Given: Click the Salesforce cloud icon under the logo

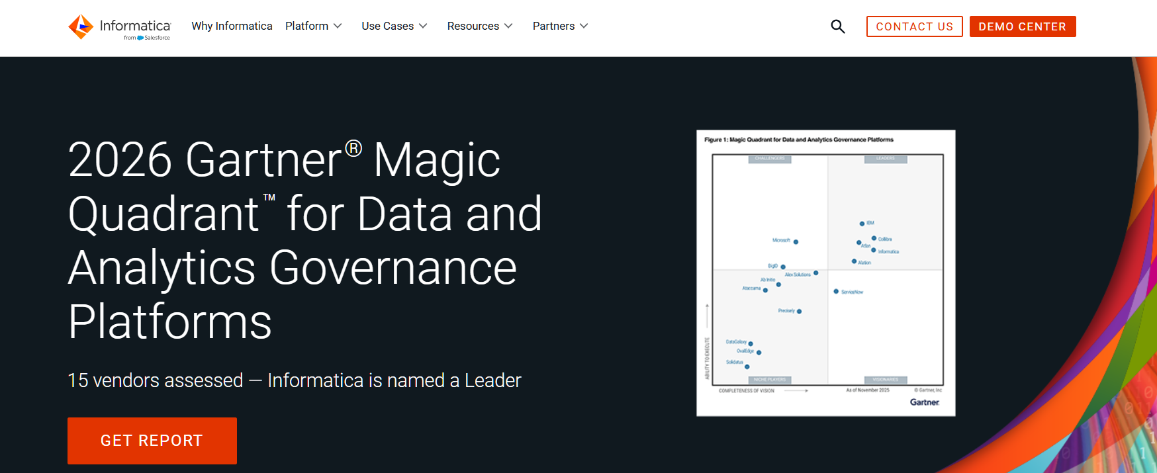Looking at the screenshot, I should point(140,38).
